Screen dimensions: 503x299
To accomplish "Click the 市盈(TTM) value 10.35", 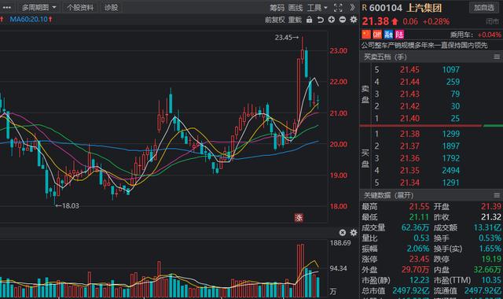I will pos(491,280).
